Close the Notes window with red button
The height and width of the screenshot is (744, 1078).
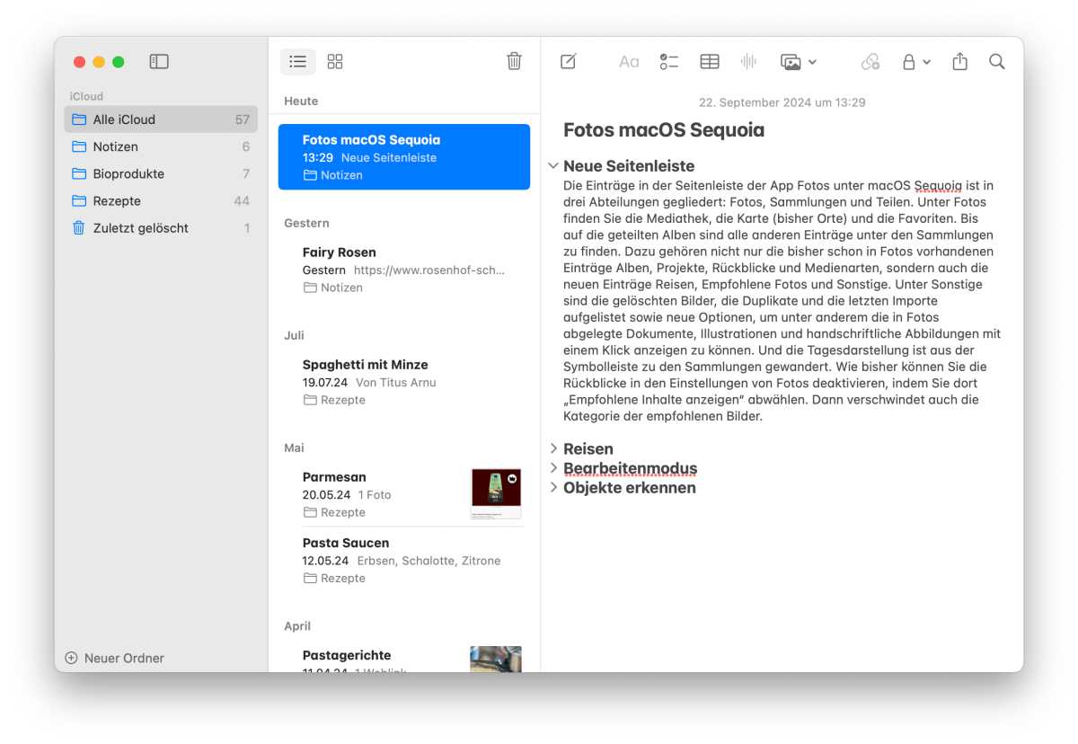pos(79,62)
